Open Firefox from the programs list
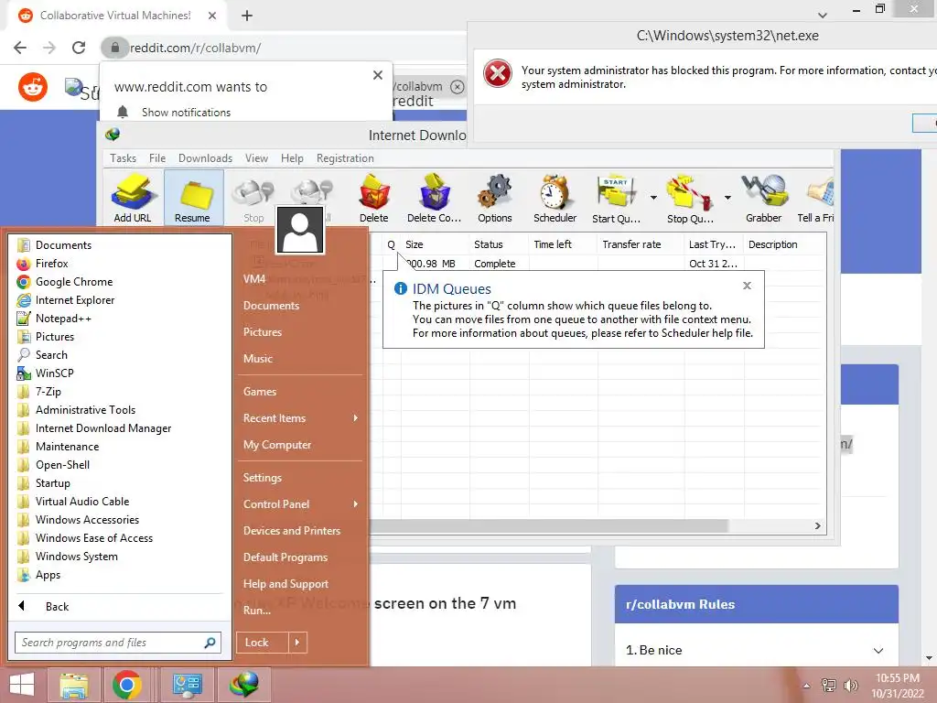Viewport: 937px width, 703px height. click(51, 263)
